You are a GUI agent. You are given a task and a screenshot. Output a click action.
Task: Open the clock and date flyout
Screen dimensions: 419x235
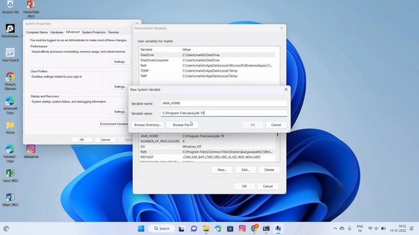(398, 228)
